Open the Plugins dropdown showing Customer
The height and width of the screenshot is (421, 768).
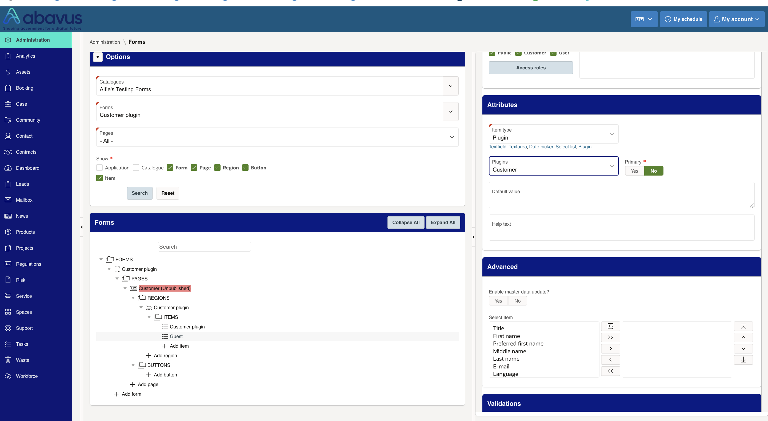pos(553,166)
